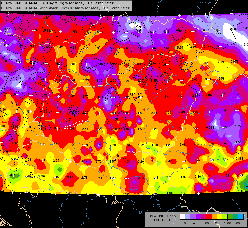Click the map value 1.48

[x=155, y=178]
